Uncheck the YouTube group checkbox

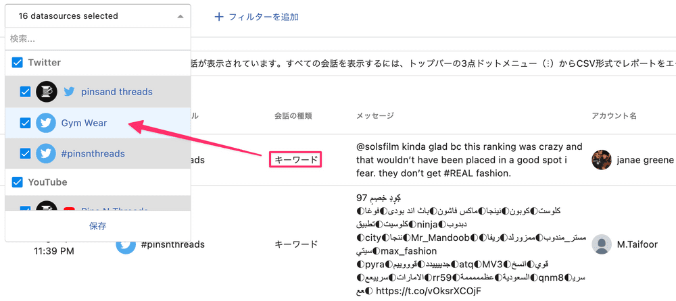pos(18,182)
